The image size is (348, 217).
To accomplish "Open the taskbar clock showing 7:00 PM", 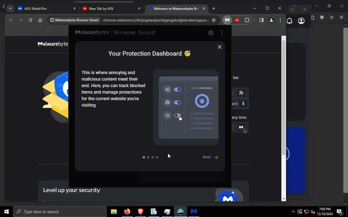I will [x=325, y=212].
